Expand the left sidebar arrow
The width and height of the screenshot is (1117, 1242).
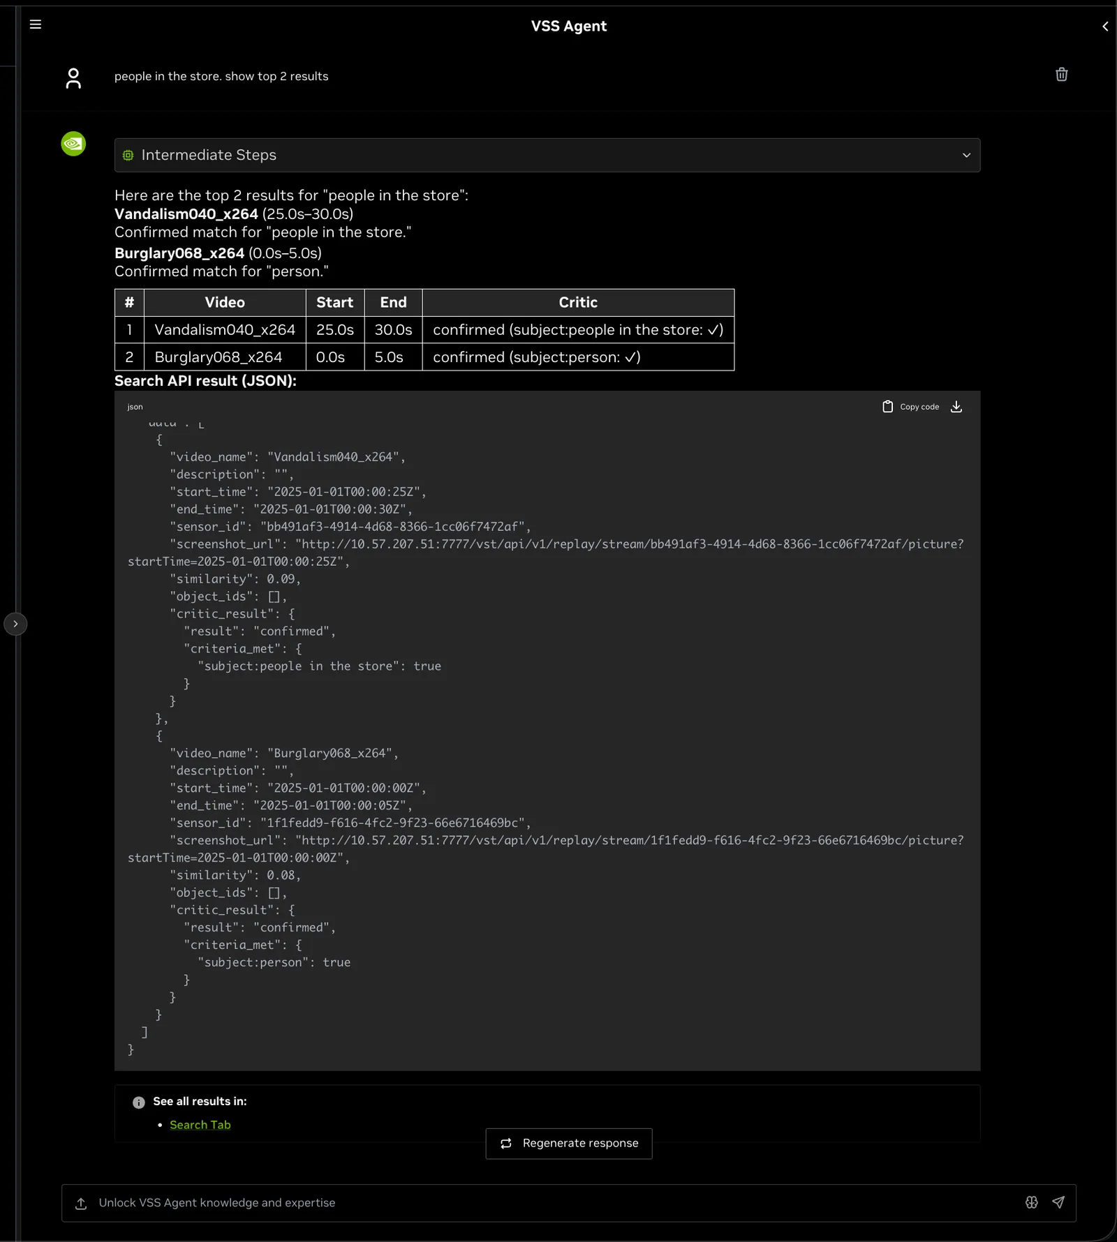[15, 624]
